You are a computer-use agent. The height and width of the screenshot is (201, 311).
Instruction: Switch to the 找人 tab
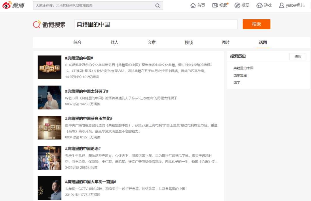pyautogui.click(x=114, y=42)
